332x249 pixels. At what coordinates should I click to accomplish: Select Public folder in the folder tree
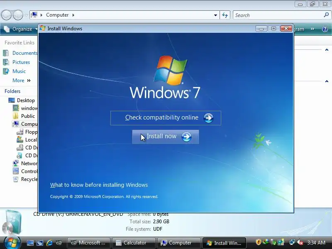point(28,116)
